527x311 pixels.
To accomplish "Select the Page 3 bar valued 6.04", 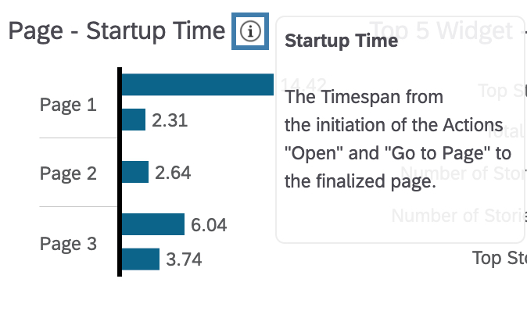I will pos(153,224).
